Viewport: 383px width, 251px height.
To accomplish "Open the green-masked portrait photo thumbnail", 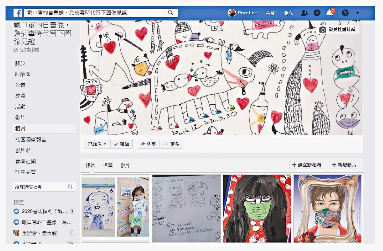I will point(257,208).
